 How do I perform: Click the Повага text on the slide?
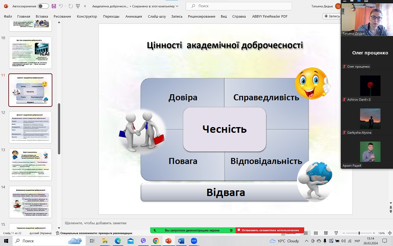(183, 161)
